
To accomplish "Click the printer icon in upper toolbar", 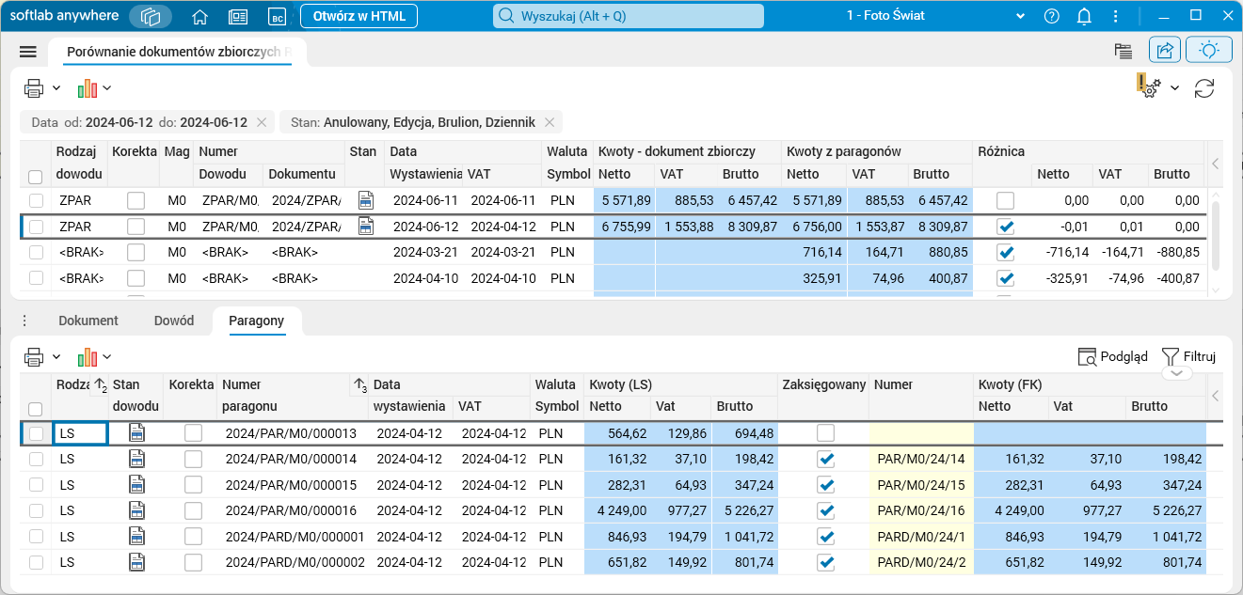I will pyautogui.click(x=34, y=88).
